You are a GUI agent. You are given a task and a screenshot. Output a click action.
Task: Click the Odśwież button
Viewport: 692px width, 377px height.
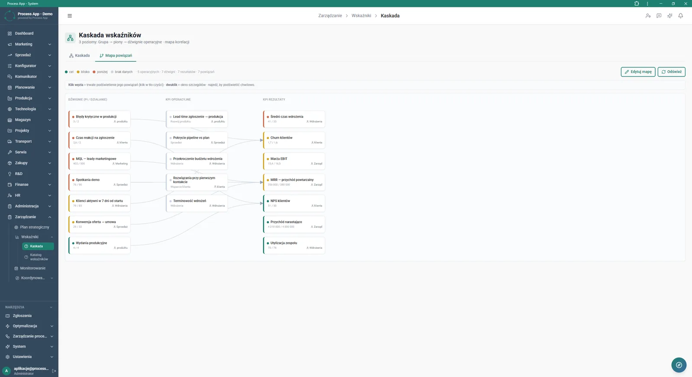(672, 72)
